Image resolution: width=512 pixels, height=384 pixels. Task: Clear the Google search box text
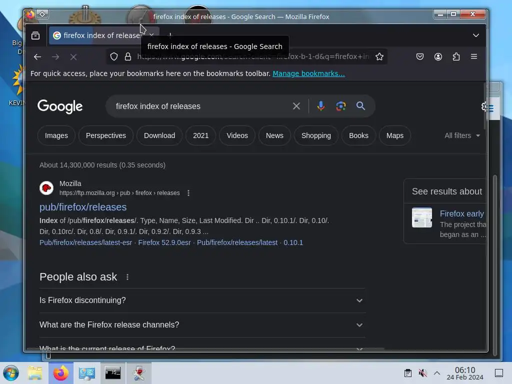tap(296, 106)
